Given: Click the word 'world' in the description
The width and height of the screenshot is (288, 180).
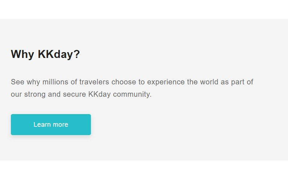Looking at the screenshot, I should (209, 82).
